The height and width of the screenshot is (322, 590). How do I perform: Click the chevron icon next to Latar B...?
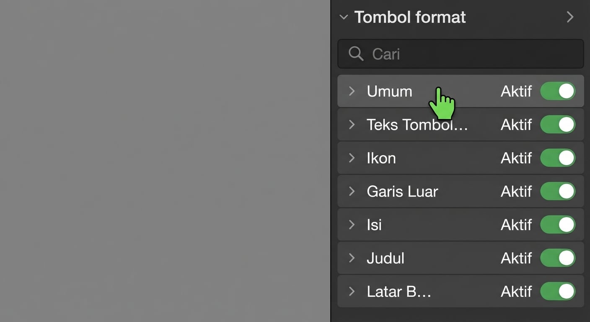click(x=351, y=291)
